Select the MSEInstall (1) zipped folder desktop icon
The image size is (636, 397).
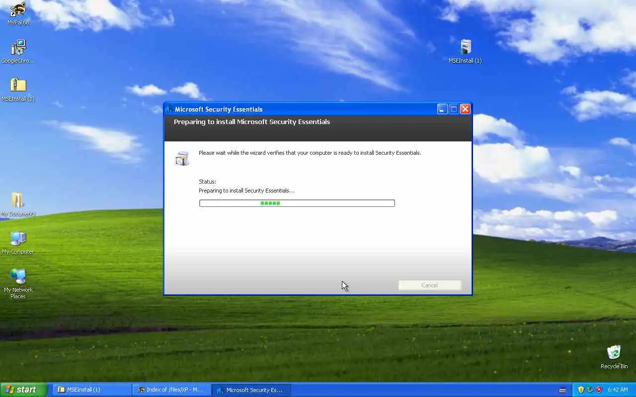click(x=18, y=90)
